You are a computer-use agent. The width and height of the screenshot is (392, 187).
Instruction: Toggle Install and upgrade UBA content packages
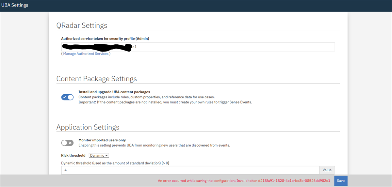[x=67, y=97]
